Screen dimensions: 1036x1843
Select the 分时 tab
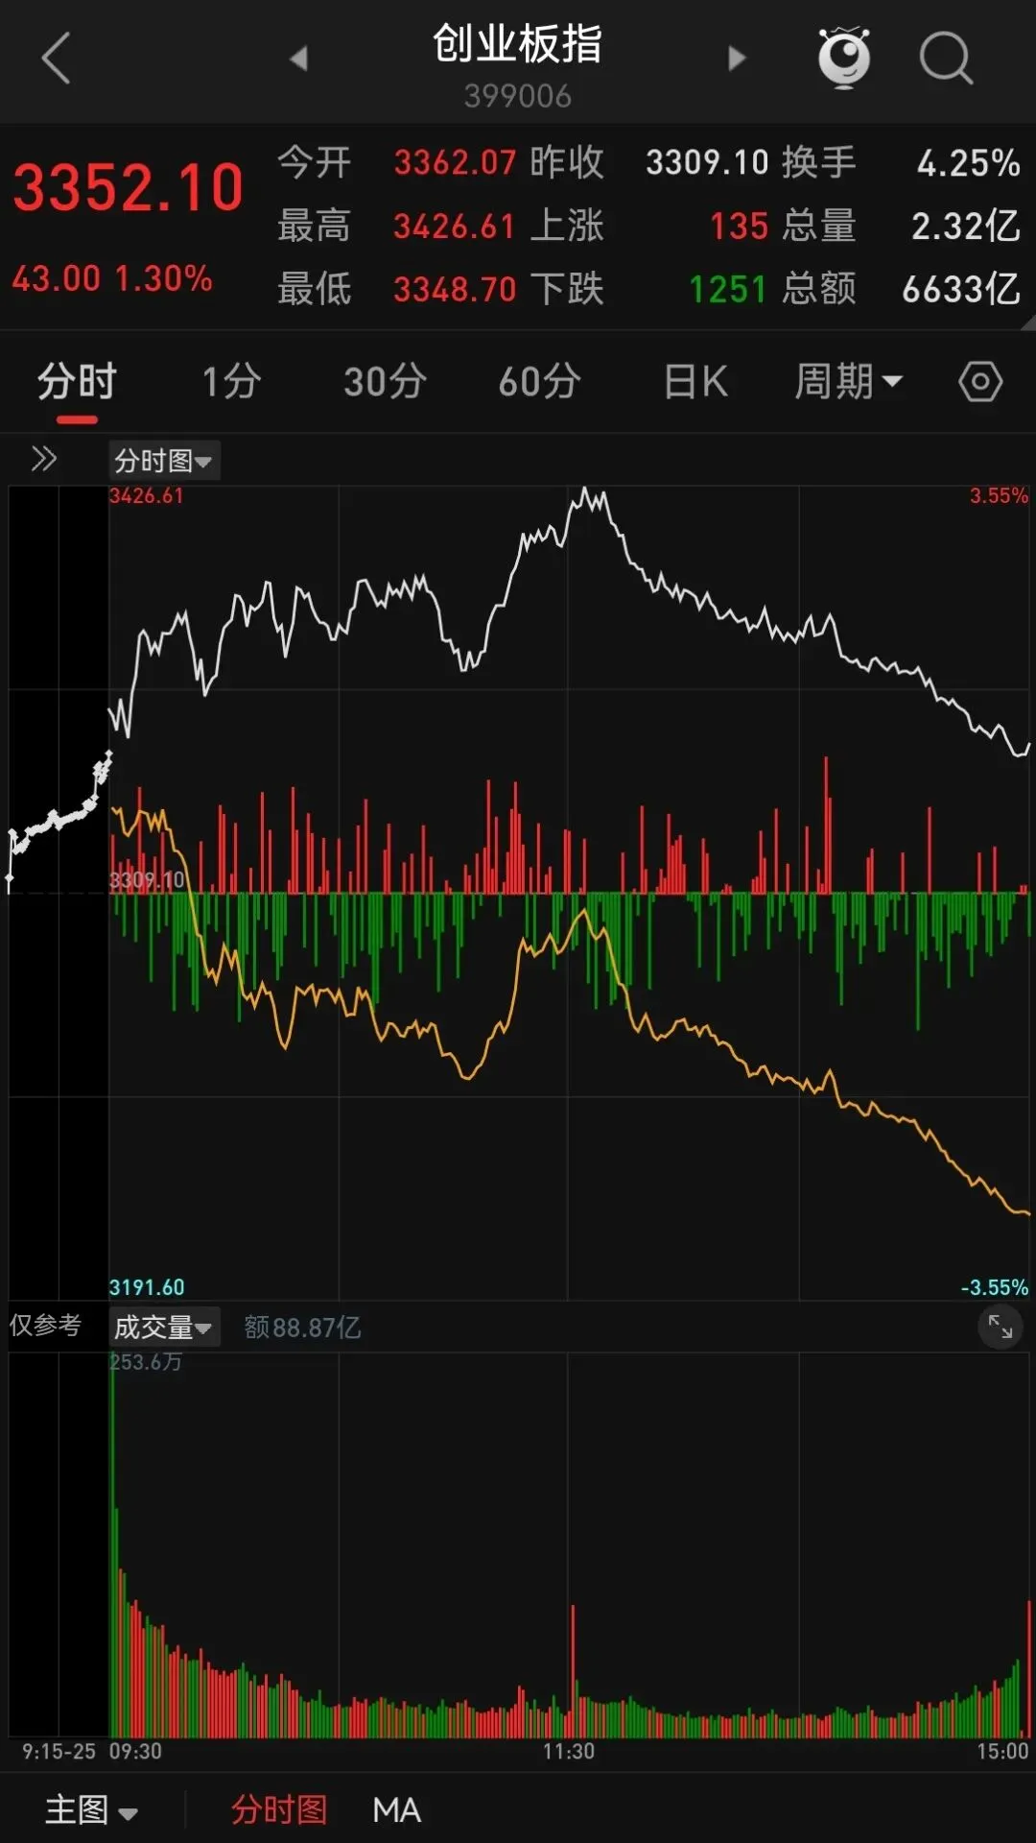[77, 382]
